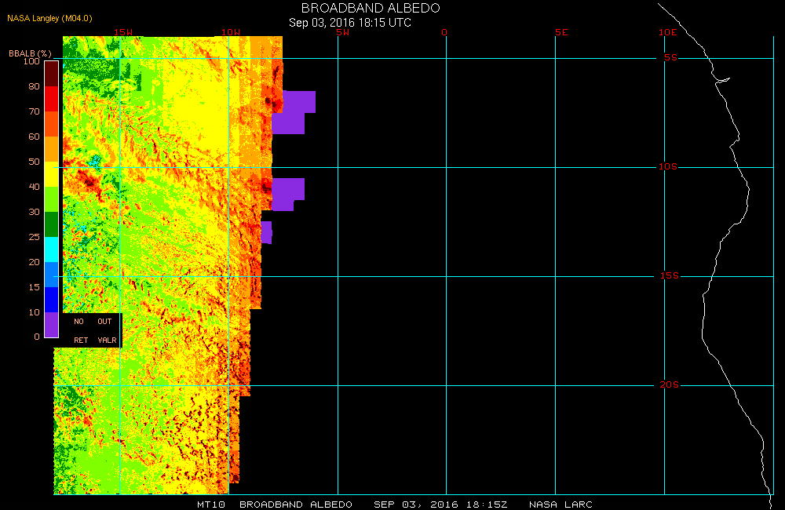Select the 5W longitude label
Viewport: 785px width, 510px height.
click(341, 33)
